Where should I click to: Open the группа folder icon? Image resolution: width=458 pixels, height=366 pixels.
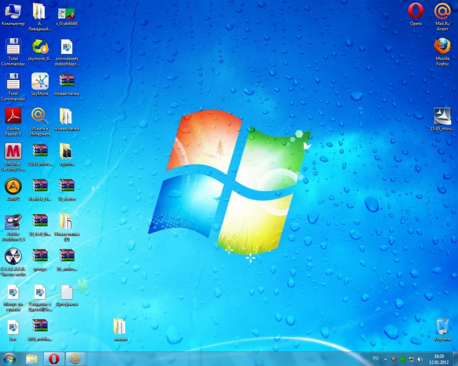pos(66,155)
